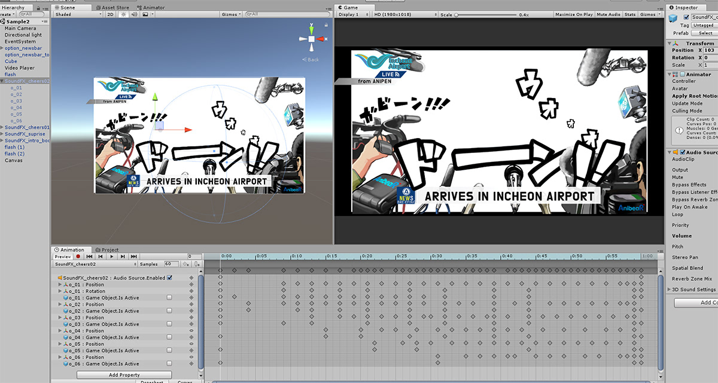Toggle o_03 Game Object.Is Active checkbox
This screenshot has width=718, height=383.
pos(169,324)
